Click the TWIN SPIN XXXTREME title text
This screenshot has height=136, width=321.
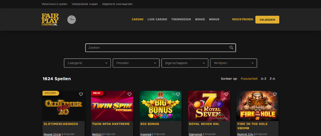(111, 124)
